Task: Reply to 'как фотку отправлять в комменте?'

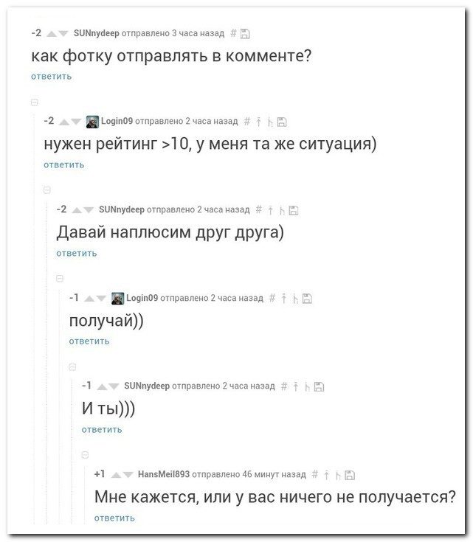Action: (x=51, y=77)
